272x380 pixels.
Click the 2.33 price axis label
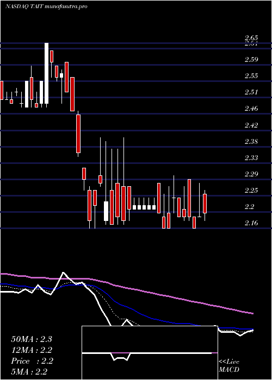pos(251,158)
